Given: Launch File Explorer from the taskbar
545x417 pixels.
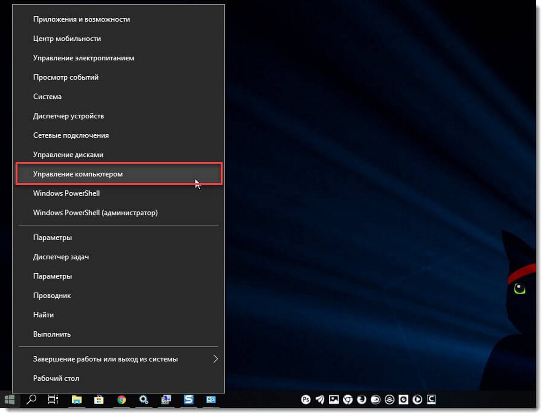Looking at the screenshot, I should point(77,400).
